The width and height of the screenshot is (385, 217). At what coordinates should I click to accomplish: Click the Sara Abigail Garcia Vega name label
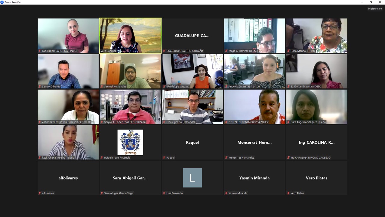click(x=119, y=193)
